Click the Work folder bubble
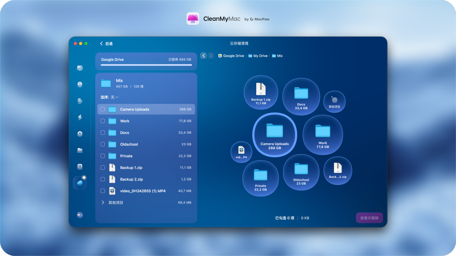Screen dimensions: 456x256 coord(323,135)
